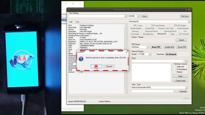The width and height of the screenshot is (205, 115).
Task: Open the ZTE Icera Modem tab
Action: tap(158, 26)
